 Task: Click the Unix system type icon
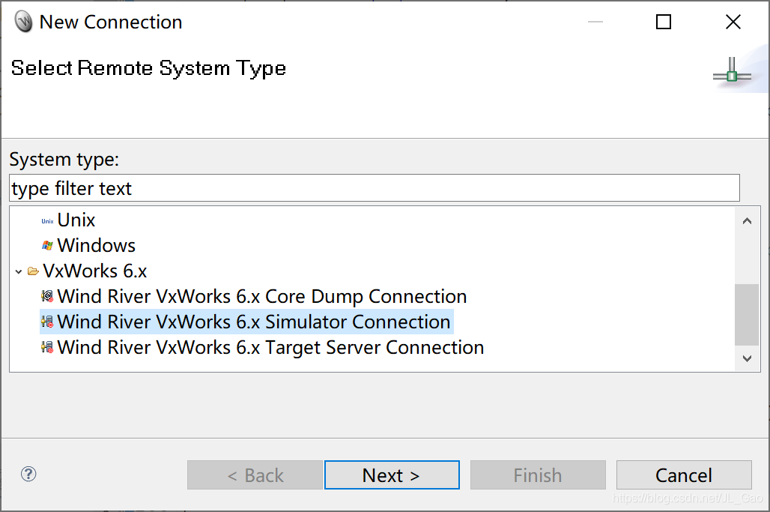click(47, 221)
